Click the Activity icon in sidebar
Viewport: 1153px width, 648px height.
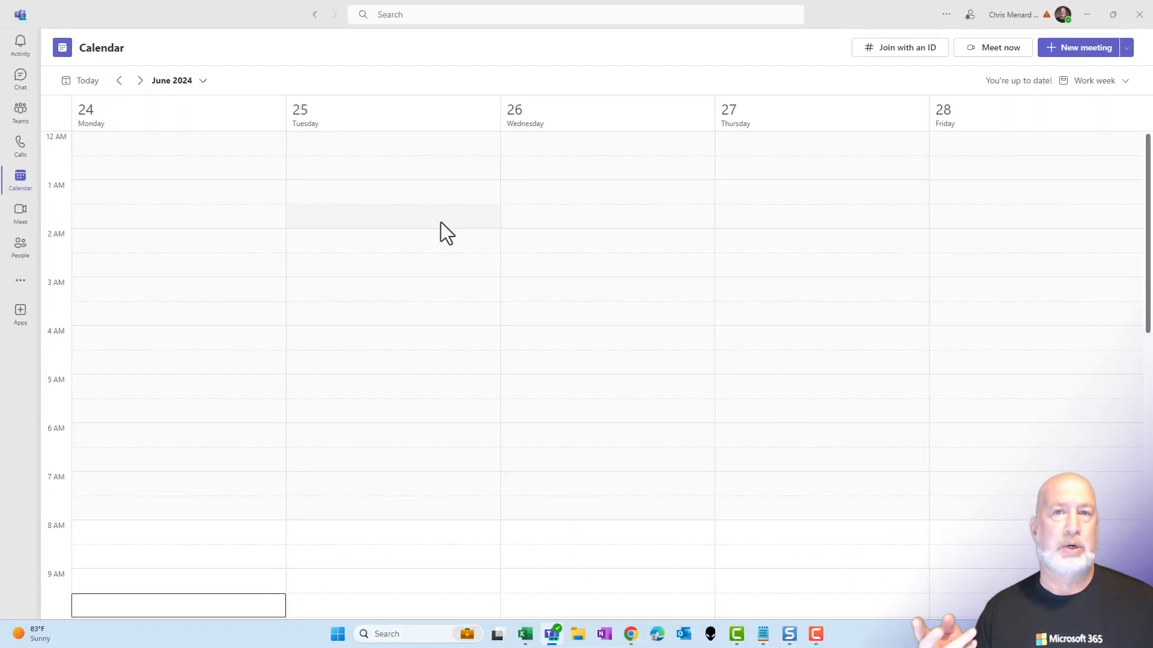coord(20,45)
